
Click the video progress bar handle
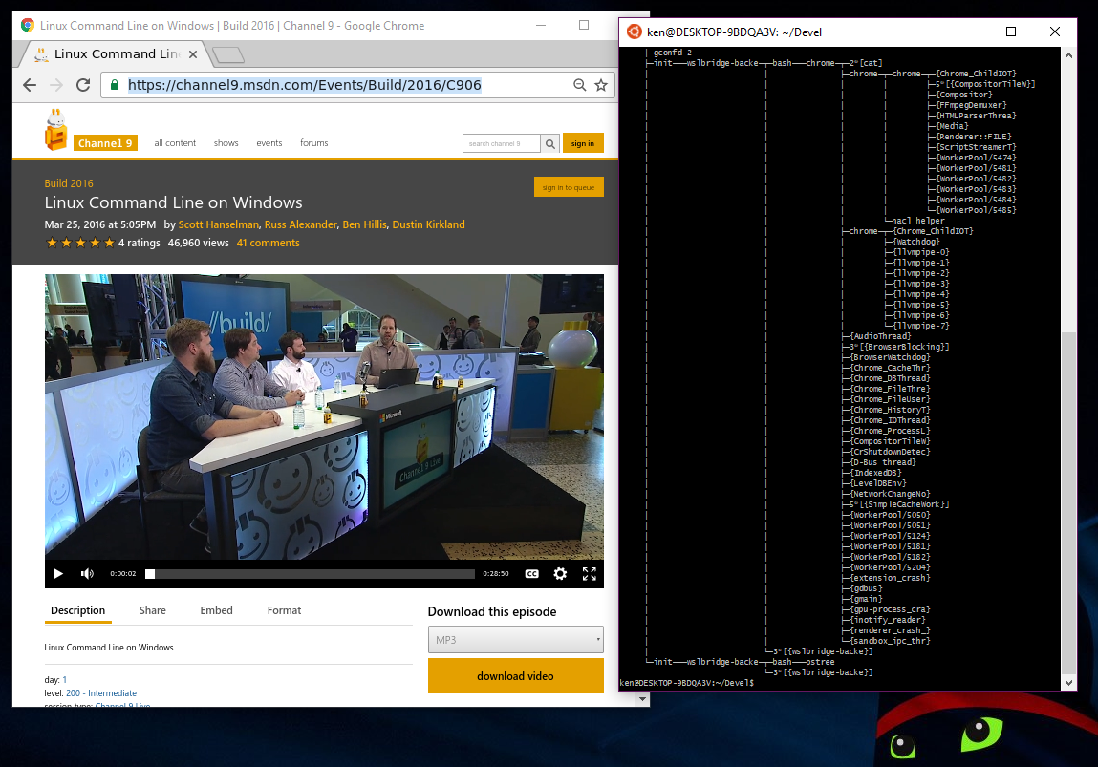coord(150,574)
